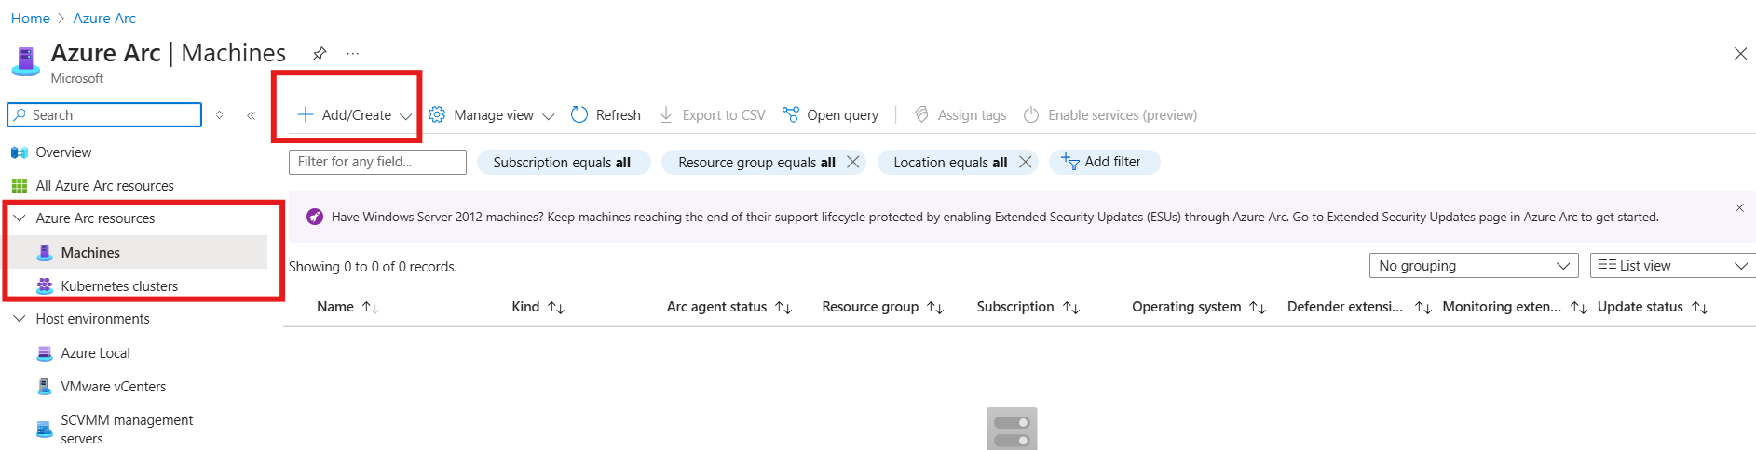Open the Manage view dropdown
The height and width of the screenshot is (450, 1756).
[492, 115]
